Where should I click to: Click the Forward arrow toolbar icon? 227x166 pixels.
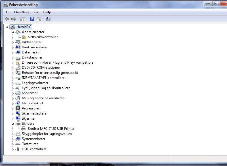click(14, 19)
